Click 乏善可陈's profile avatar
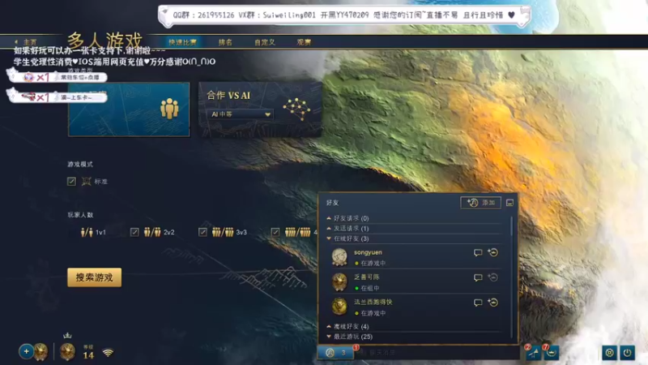This screenshot has height=365, width=648. [339, 281]
